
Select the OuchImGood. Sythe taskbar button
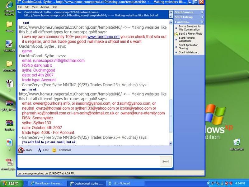(x=87, y=183)
